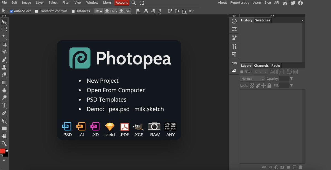Open the Layer menu
The image size is (331, 170).
click(x=40, y=2)
